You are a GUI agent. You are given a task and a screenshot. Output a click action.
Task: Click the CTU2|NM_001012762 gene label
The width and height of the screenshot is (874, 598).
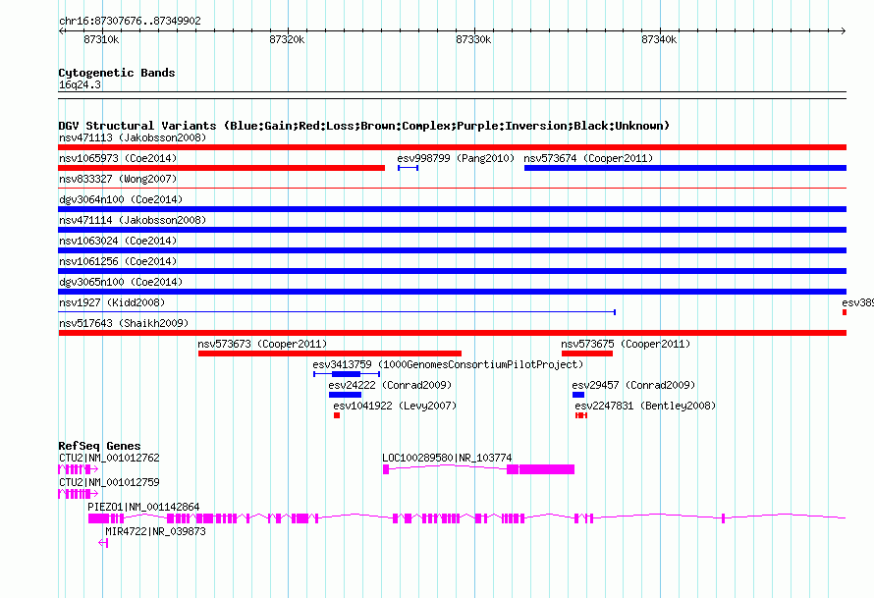[109, 458]
